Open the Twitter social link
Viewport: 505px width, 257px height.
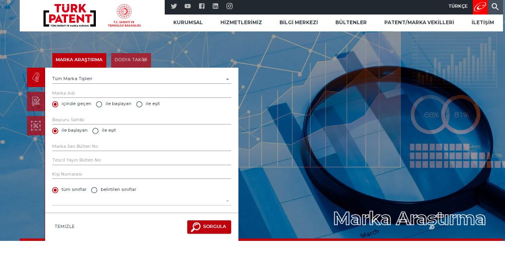(x=174, y=6)
